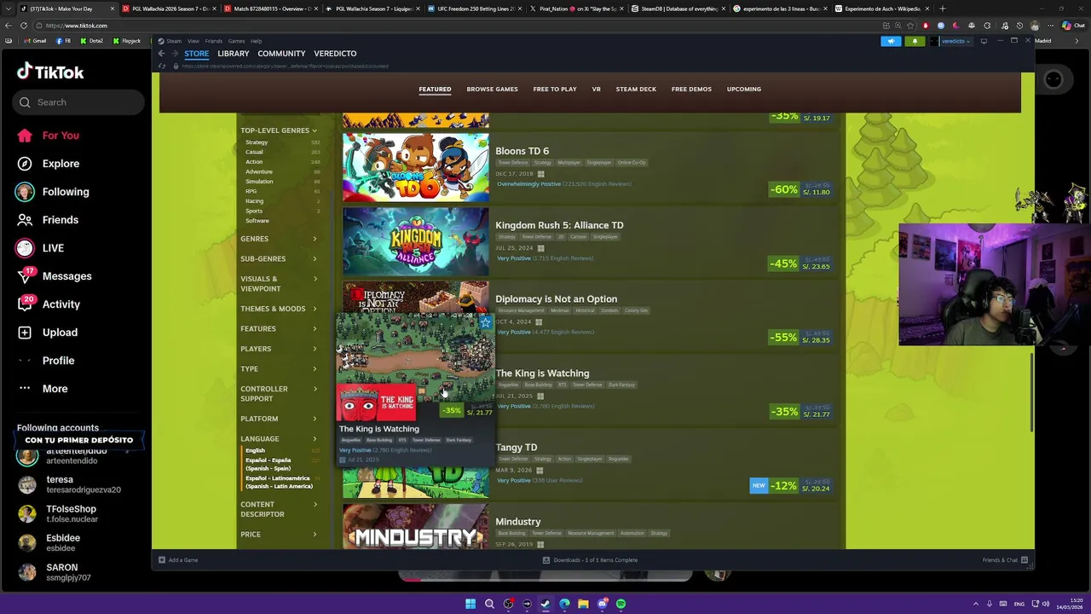Click Add a Game plus icon
Image resolution: width=1091 pixels, height=614 pixels.
162,560
